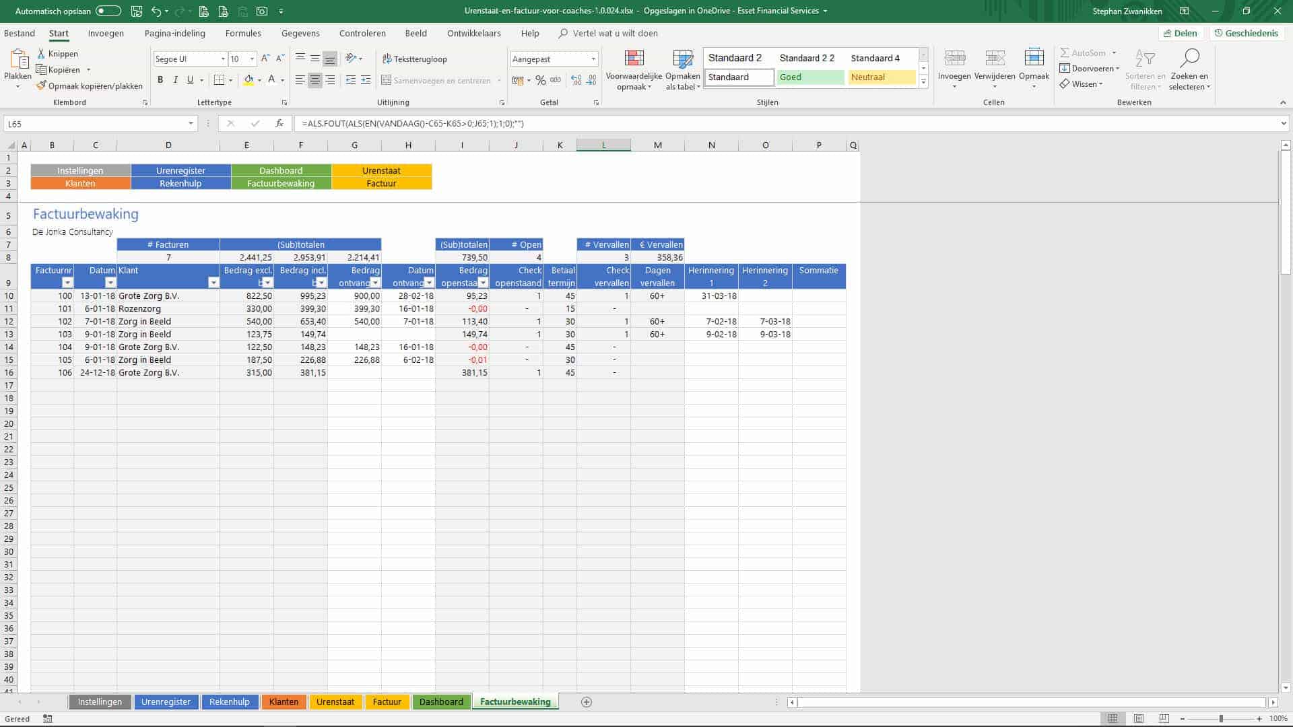
Task: Click the insert function fx icon
Action: 279,124
